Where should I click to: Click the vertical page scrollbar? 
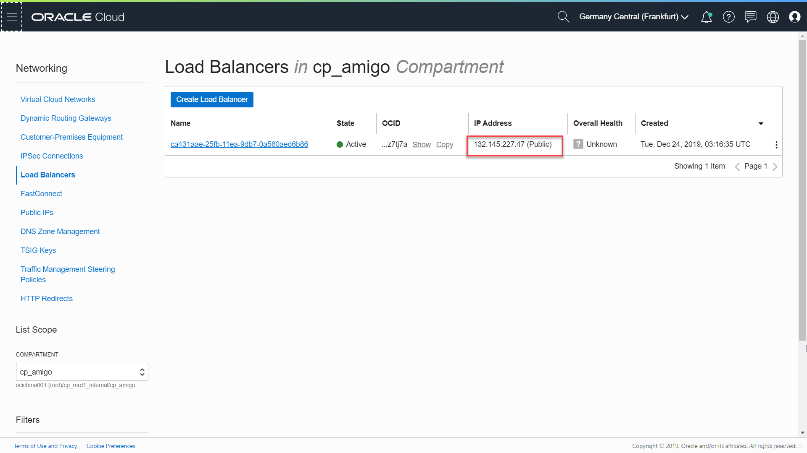point(802,189)
